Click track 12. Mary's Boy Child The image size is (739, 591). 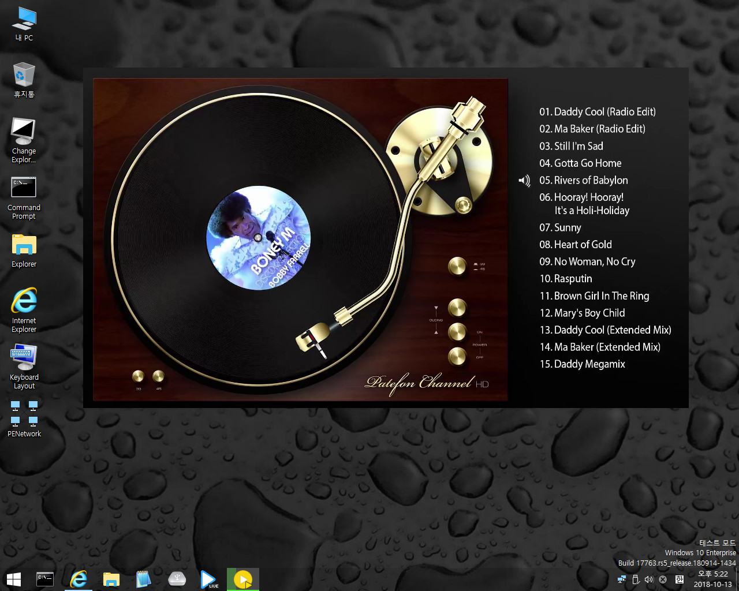582,313
